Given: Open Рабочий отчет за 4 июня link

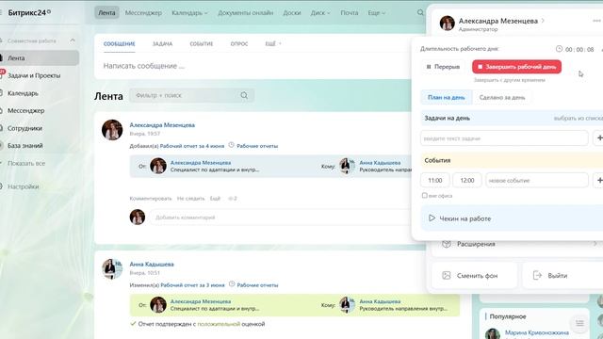Looking at the screenshot, I should pyautogui.click(x=192, y=146).
